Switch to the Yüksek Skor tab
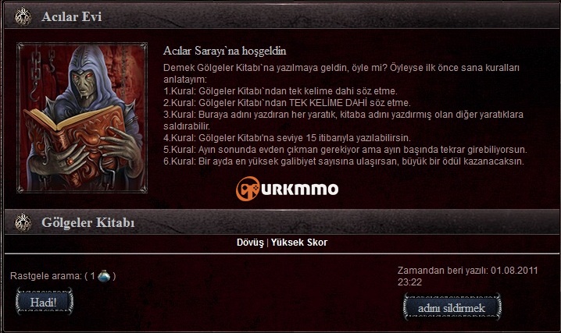This screenshot has width=561, height=333. [299, 243]
